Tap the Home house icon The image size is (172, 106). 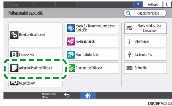[87, 95]
